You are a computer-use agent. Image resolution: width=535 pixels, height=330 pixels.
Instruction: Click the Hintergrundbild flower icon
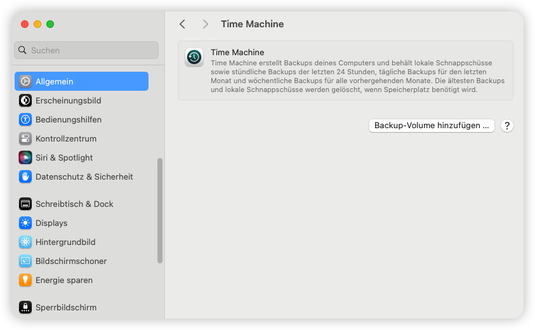coord(25,242)
